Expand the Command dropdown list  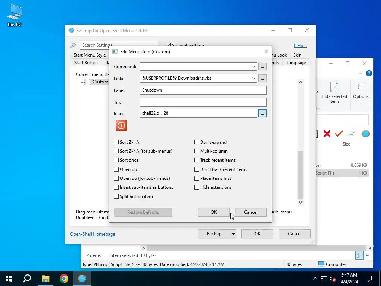(253, 67)
